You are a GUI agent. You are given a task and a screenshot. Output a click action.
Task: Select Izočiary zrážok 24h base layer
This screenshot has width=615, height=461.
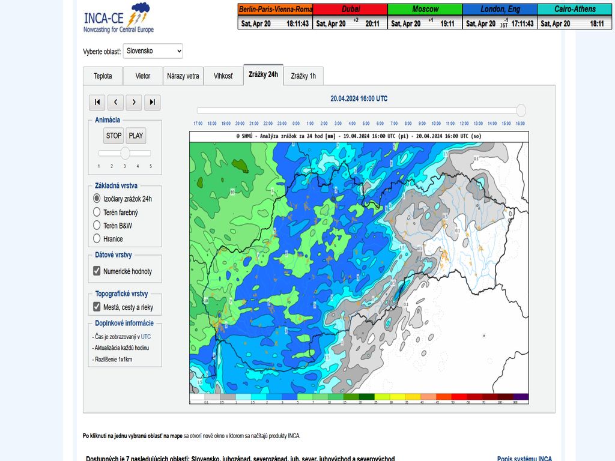click(97, 198)
